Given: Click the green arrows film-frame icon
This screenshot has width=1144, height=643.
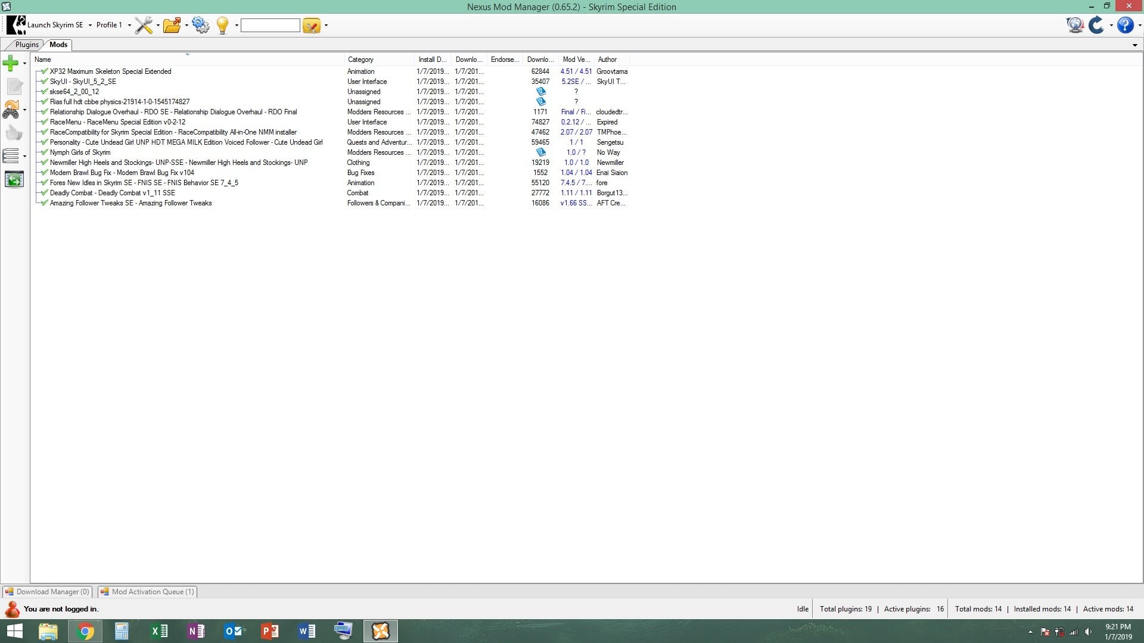Looking at the screenshot, I should [14, 179].
